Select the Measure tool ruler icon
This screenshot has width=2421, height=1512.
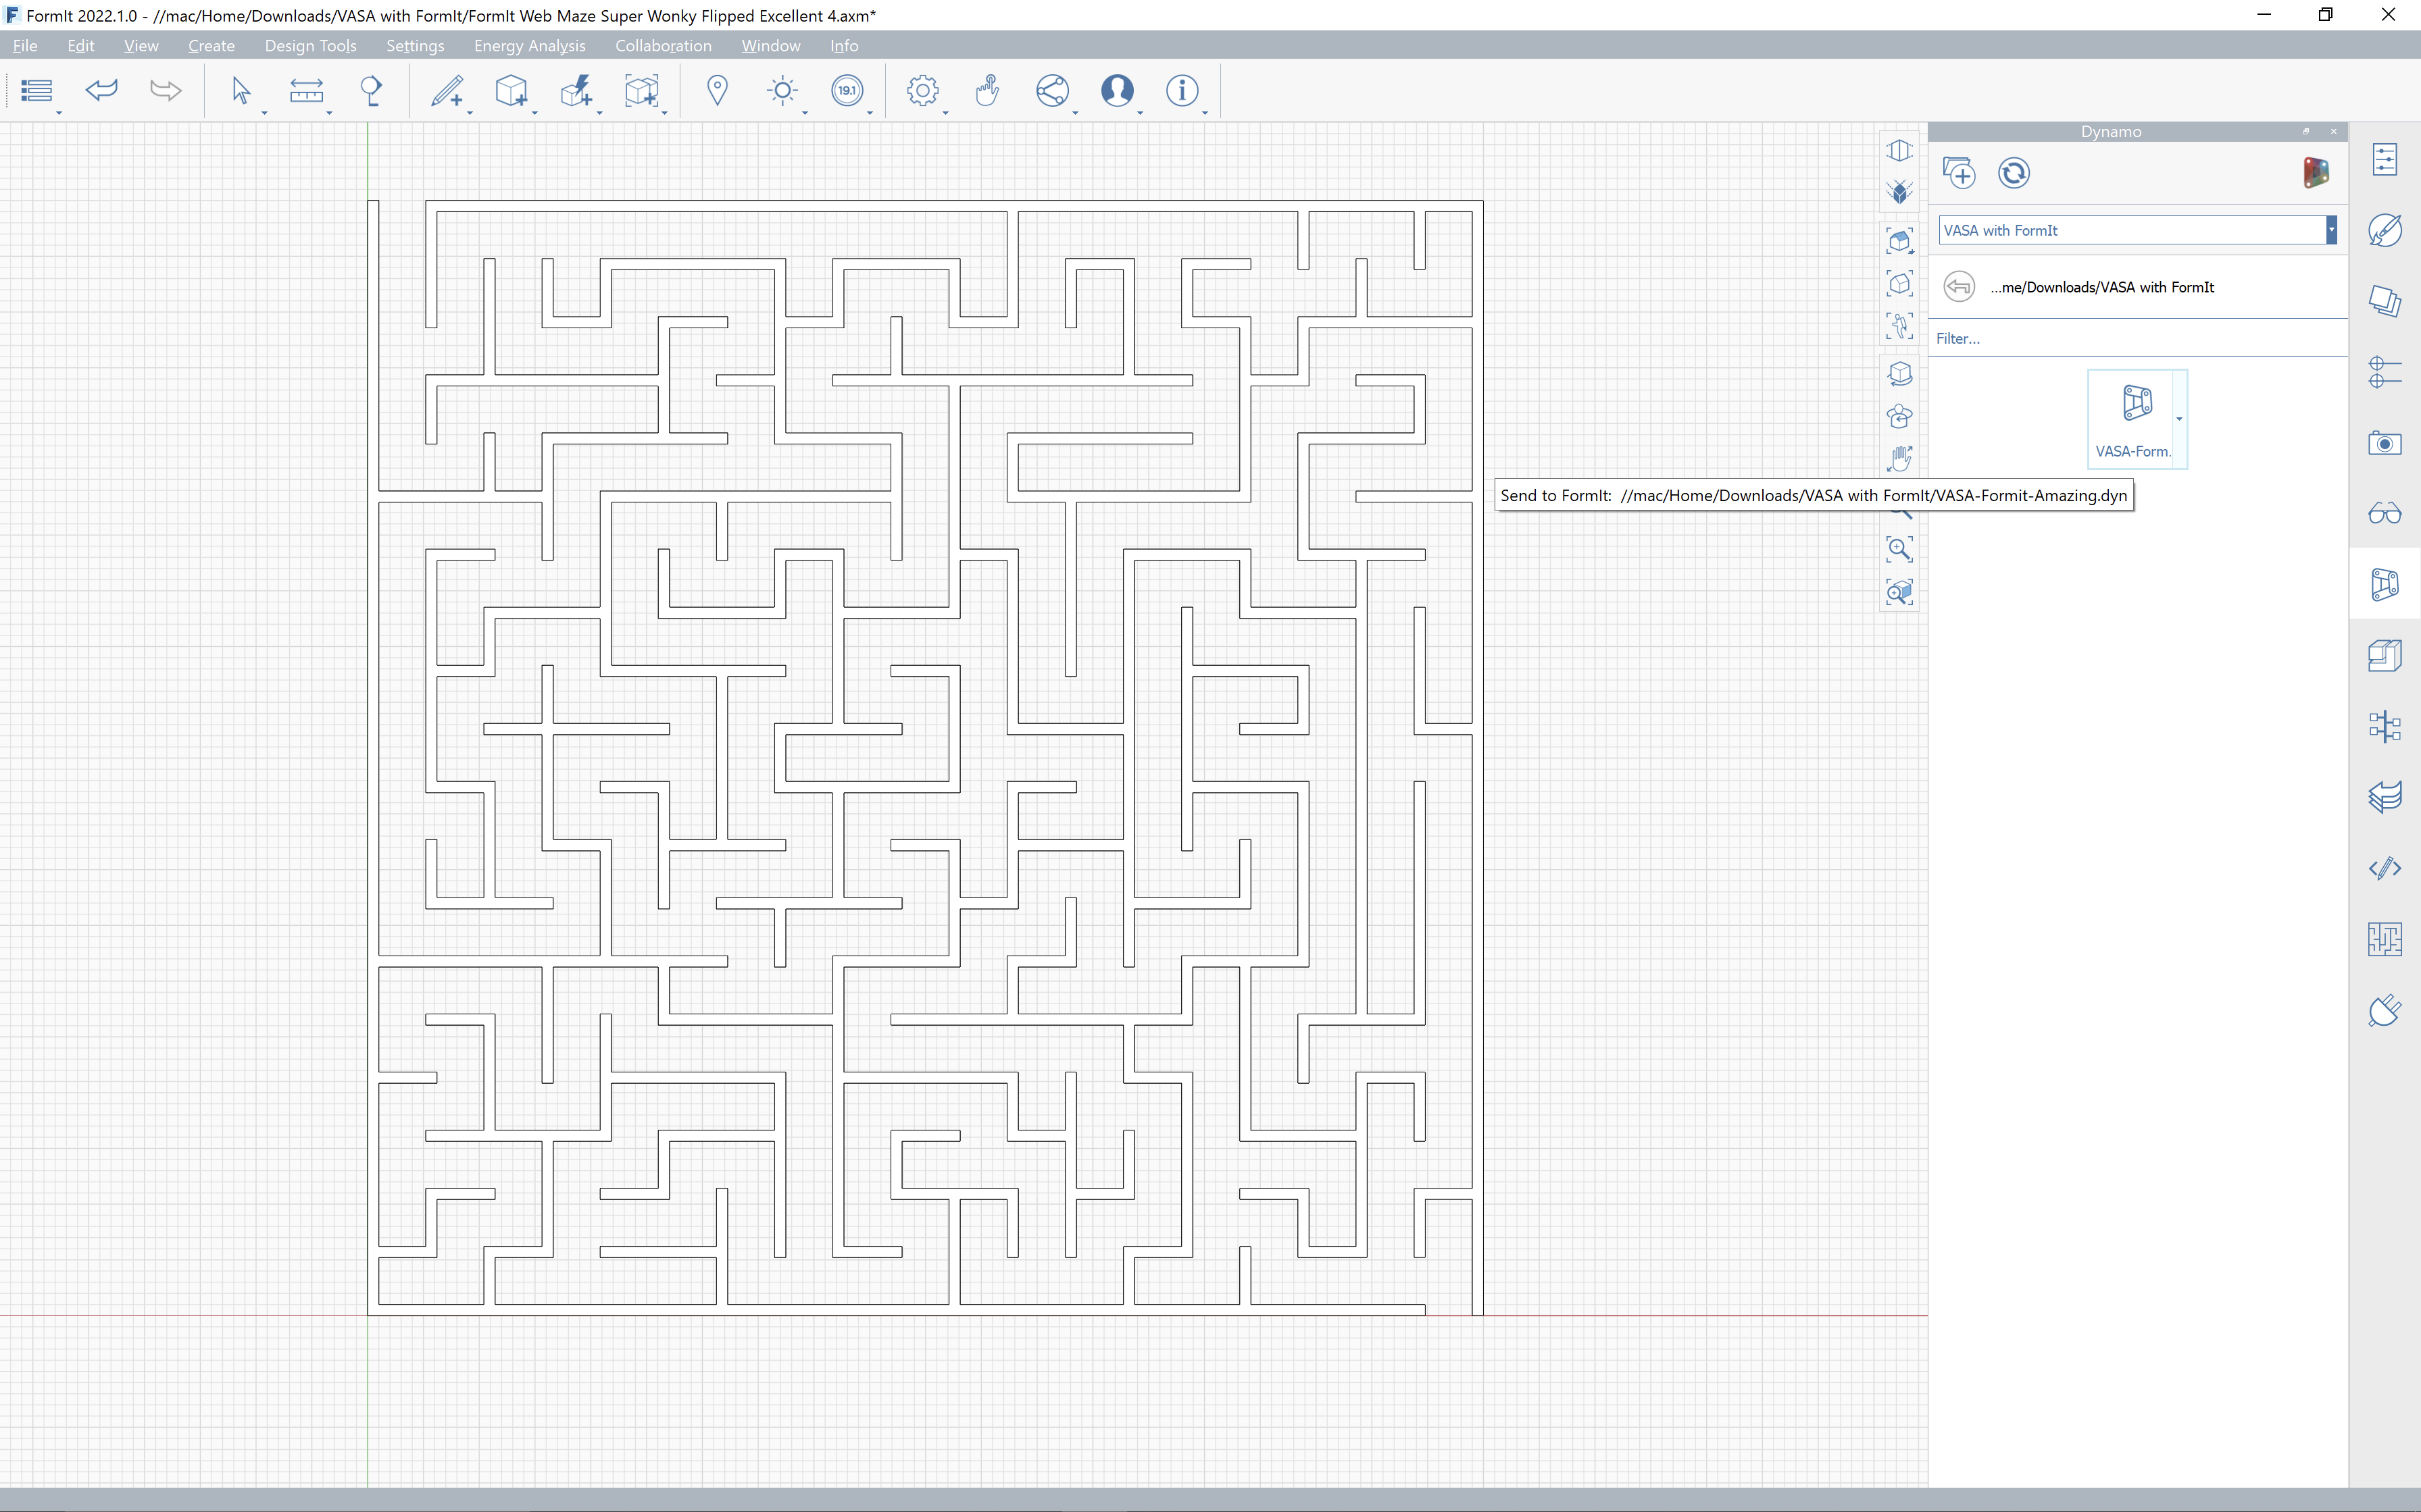click(x=306, y=91)
